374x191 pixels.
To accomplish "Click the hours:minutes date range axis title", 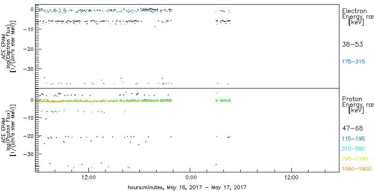I will tap(187, 187).
